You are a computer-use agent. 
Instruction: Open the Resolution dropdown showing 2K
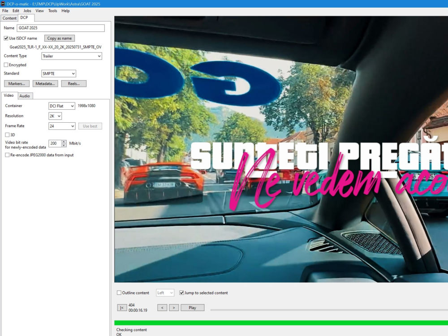55,116
